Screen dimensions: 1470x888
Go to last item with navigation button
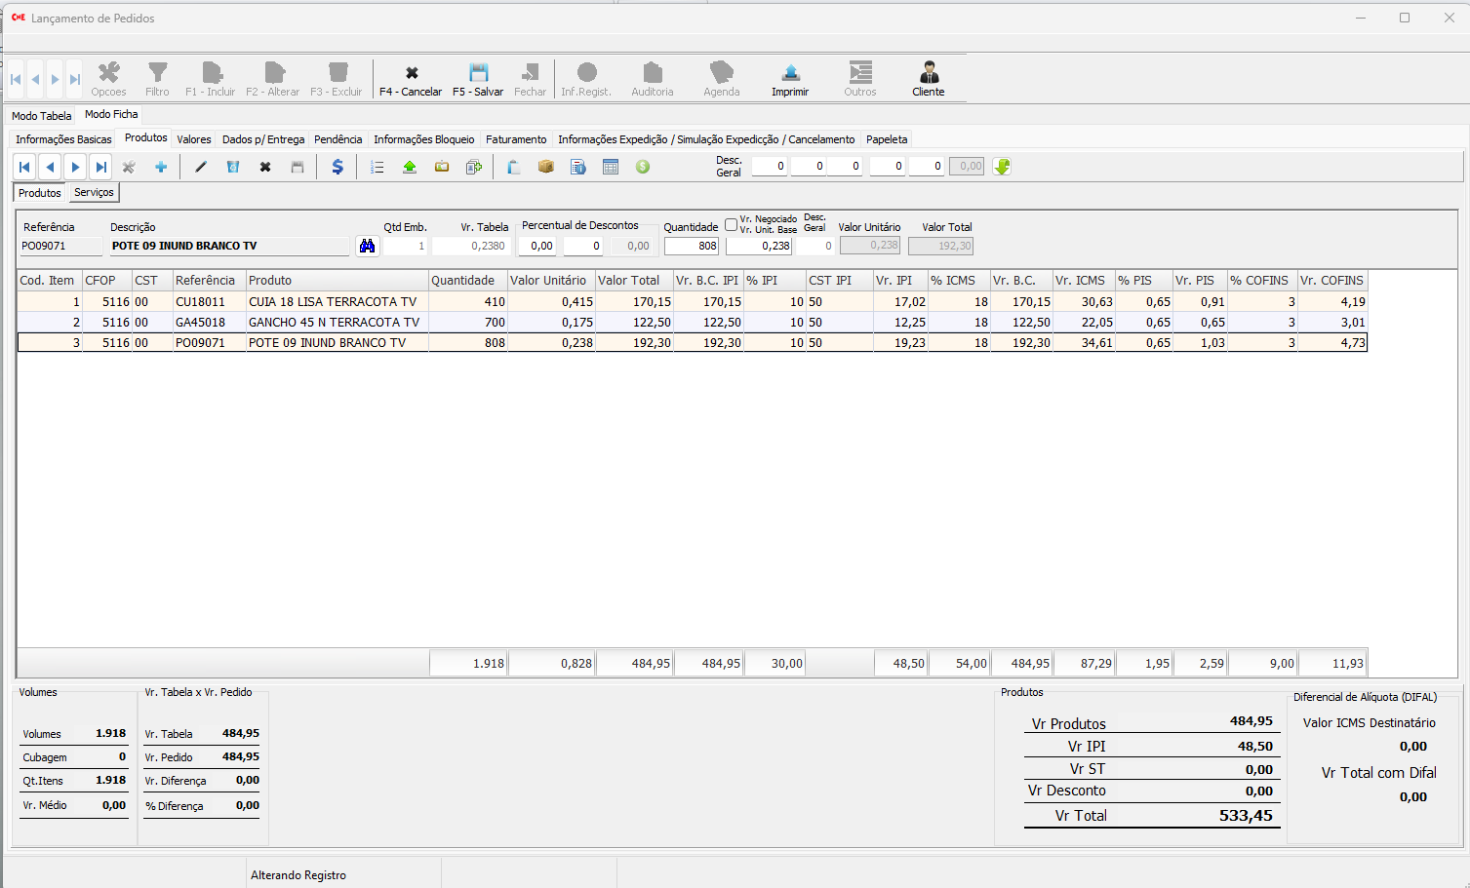coord(100,167)
